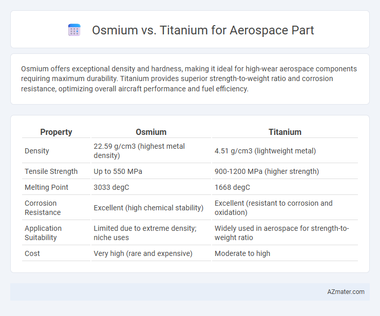Select the 'Titanium' column header
This screenshot has width=380, height=316.
pos(285,132)
